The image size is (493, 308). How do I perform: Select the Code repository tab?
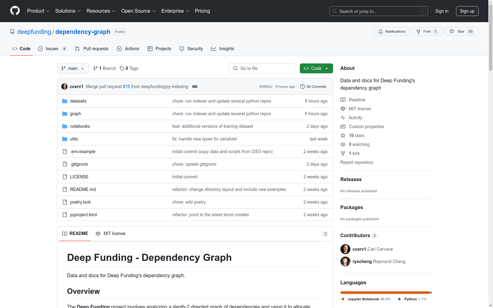pyautogui.click(x=22, y=49)
